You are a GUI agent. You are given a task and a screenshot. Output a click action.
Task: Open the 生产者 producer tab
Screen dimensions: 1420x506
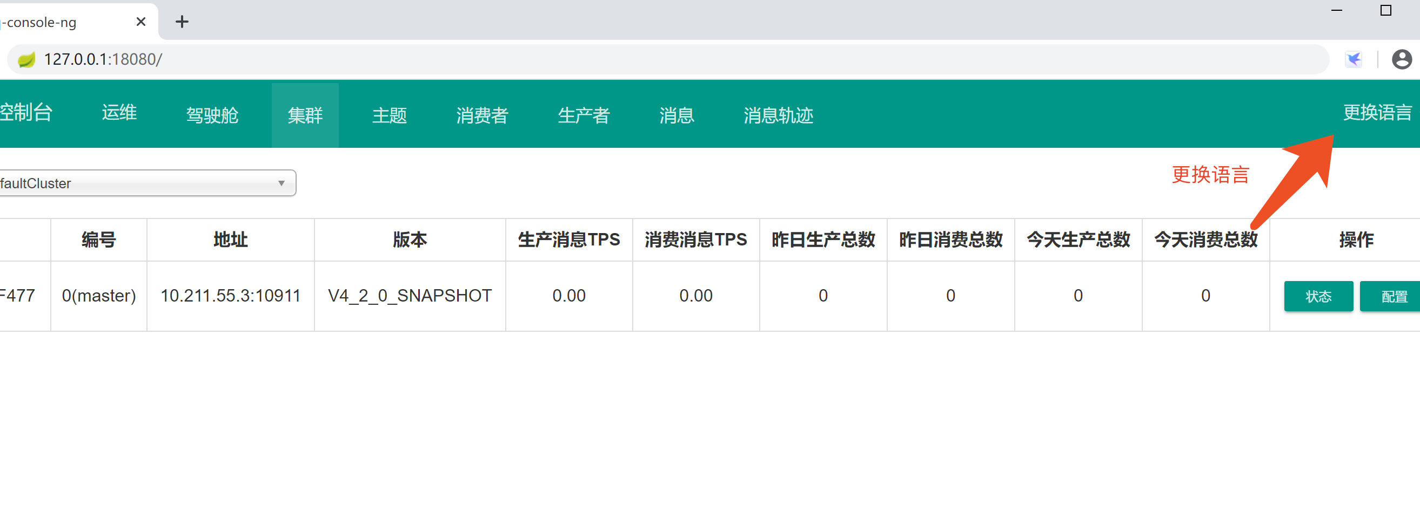(x=584, y=115)
